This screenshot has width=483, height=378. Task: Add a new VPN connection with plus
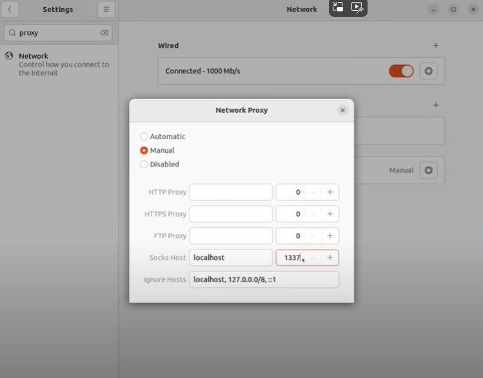tap(435, 105)
